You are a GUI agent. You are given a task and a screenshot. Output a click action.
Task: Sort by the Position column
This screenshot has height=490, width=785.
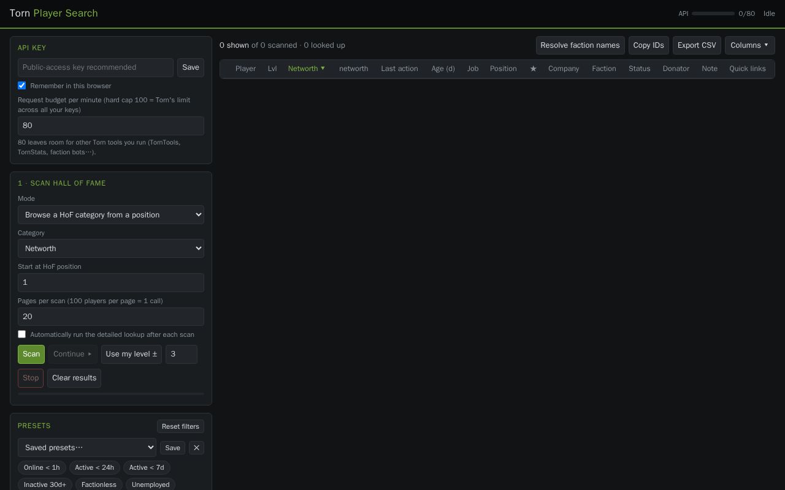pyautogui.click(x=503, y=69)
